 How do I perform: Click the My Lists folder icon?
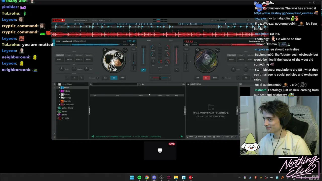[60, 118]
